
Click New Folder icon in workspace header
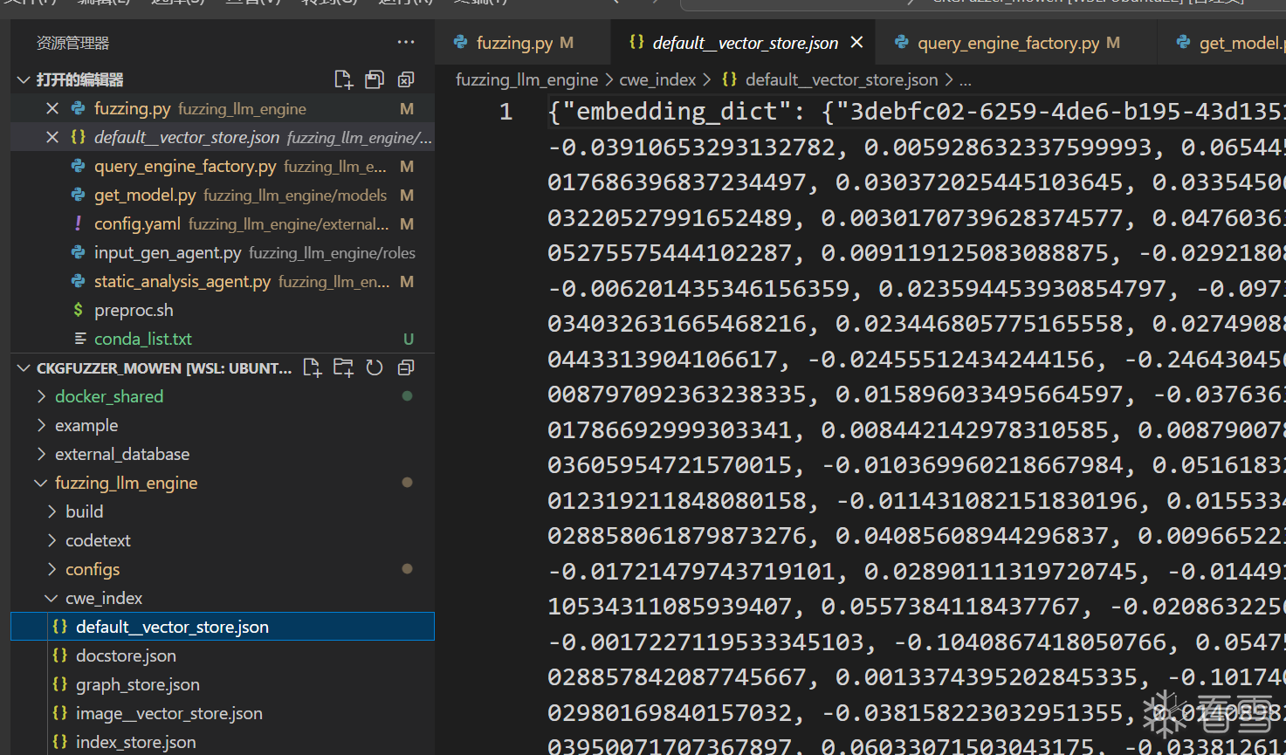pyautogui.click(x=343, y=367)
